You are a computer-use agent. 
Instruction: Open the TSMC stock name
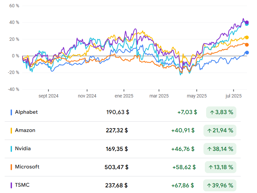tap(22, 185)
